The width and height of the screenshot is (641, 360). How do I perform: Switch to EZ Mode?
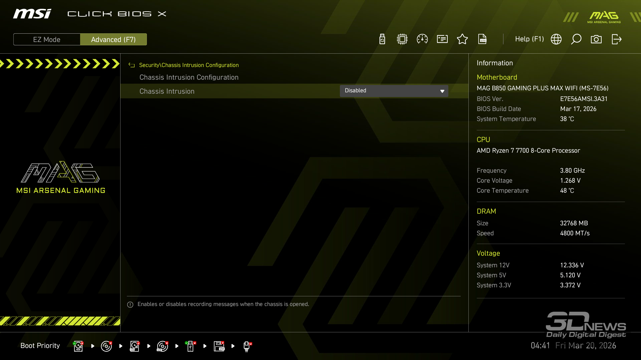pyautogui.click(x=47, y=39)
